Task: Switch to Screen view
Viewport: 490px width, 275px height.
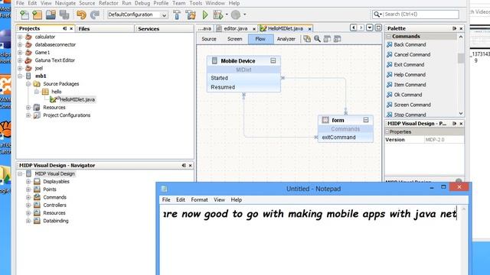Action: coord(234,39)
